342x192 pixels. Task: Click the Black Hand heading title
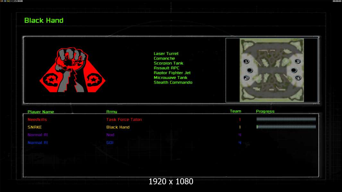point(44,20)
